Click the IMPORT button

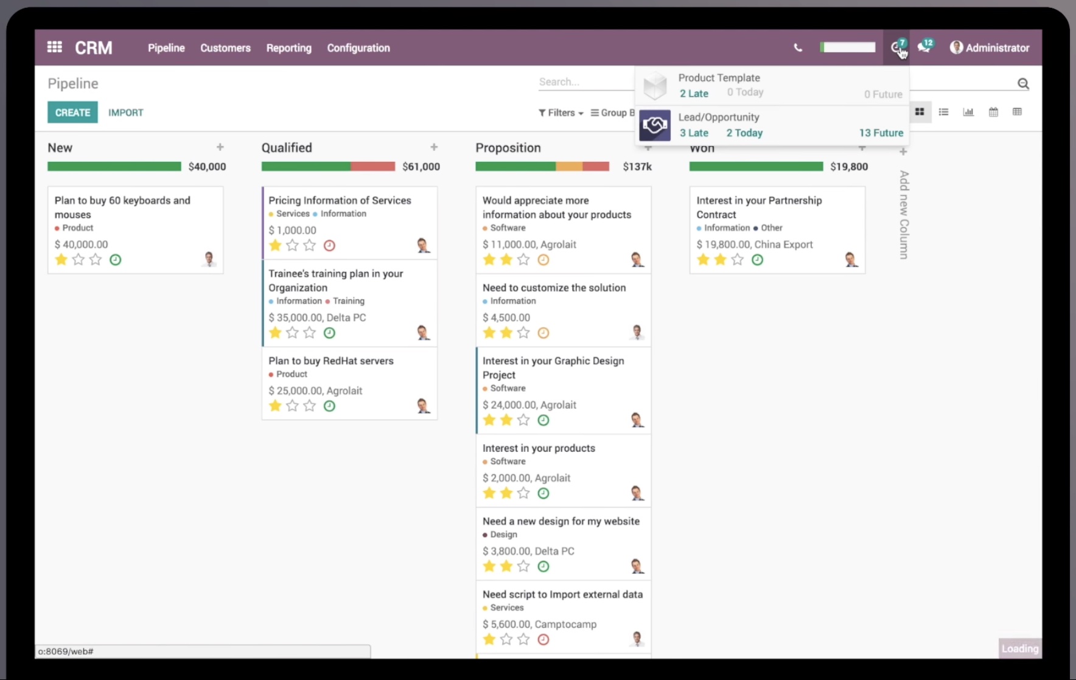pyautogui.click(x=126, y=113)
